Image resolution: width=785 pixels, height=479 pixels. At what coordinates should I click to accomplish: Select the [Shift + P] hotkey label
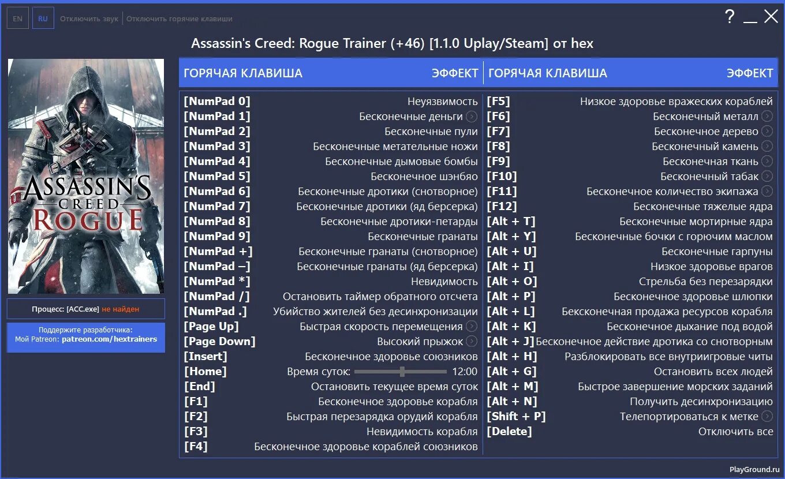point(516,417)
